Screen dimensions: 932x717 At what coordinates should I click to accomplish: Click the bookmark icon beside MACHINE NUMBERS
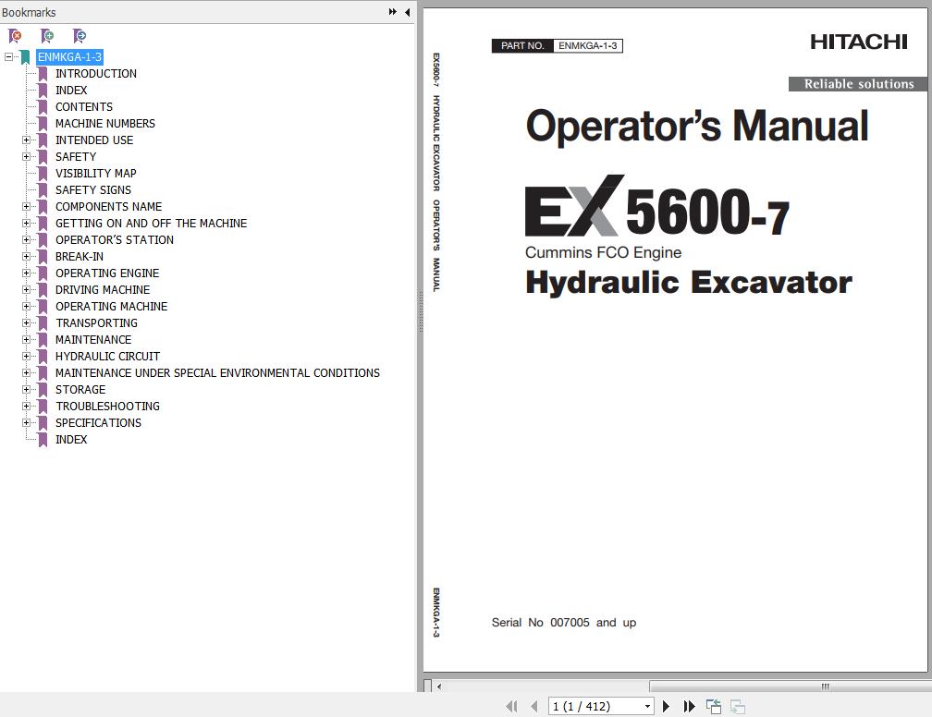(43, 124)
